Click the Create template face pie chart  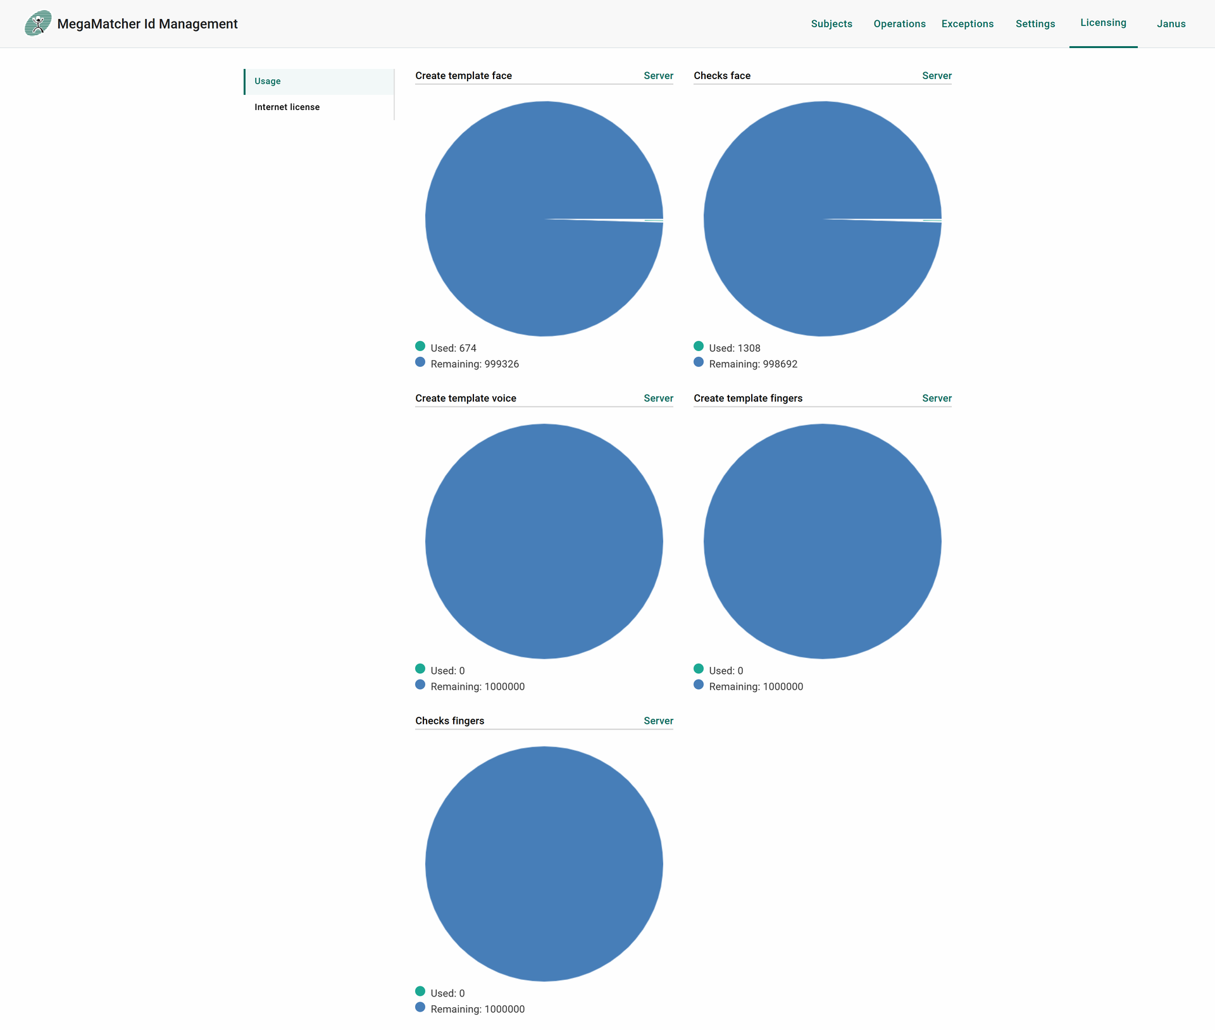pos(544,219)
